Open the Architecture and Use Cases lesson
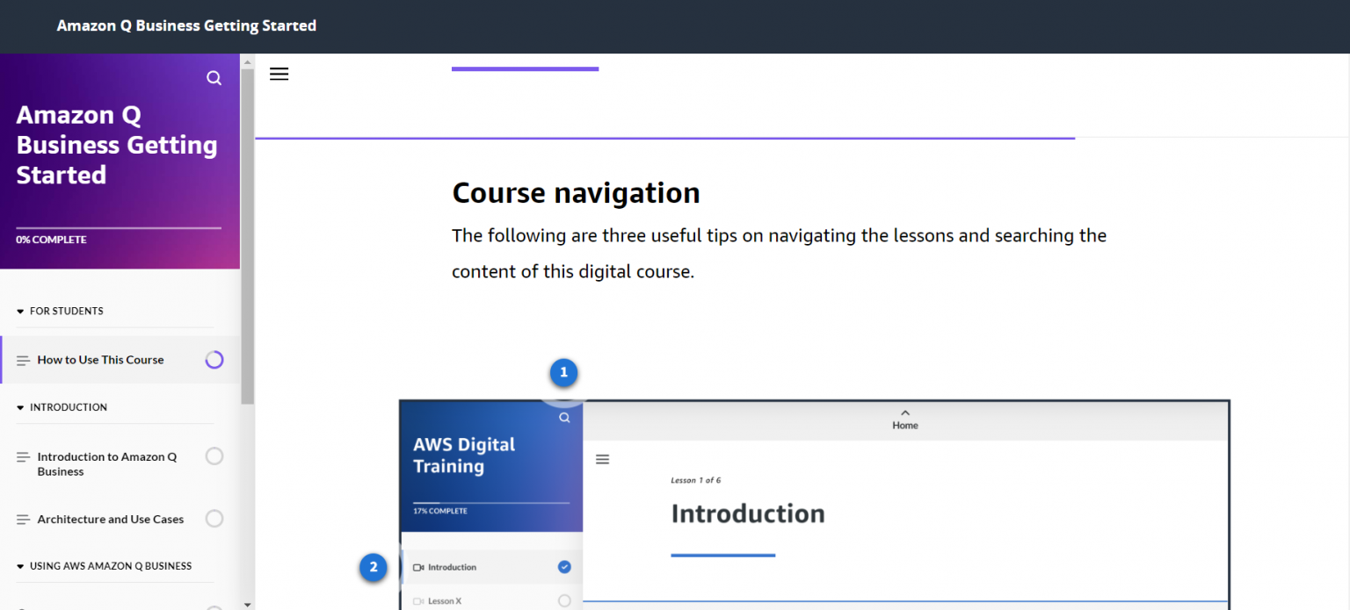This screenshot has height=610, width=1350. [x=111, y=519]
